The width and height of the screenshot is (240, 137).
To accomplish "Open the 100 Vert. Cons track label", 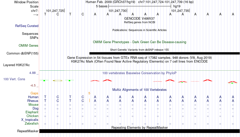I will (x=14, y=79).
